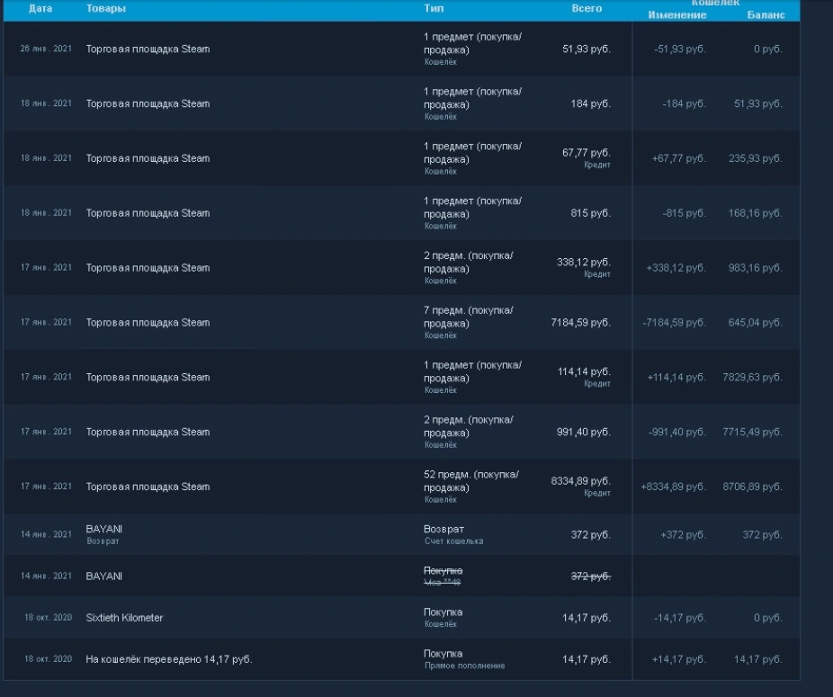
Task: Click the 51,93 руб. balance in the 184 руб. row
Action: point(758,103)
